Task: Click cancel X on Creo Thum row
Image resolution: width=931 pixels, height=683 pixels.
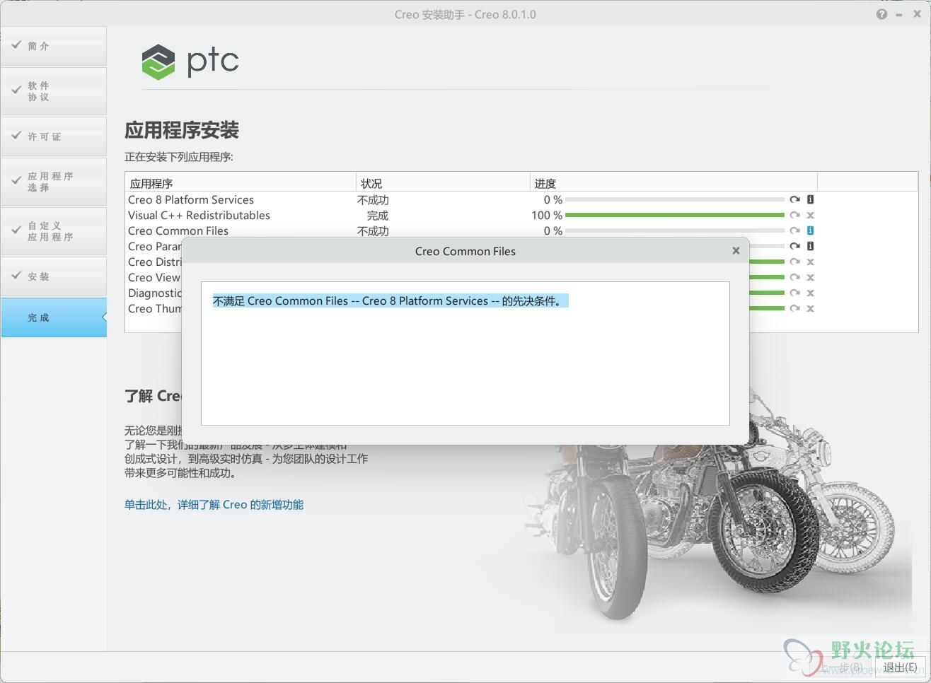Action: [x=811, y=308]
